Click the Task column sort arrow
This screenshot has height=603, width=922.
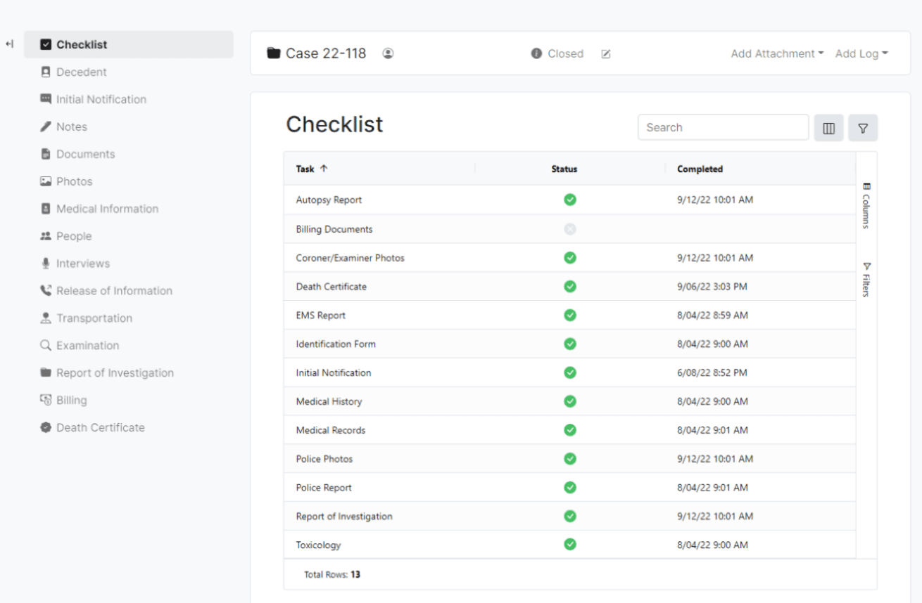pyautogui.click(x=324, y=169)
